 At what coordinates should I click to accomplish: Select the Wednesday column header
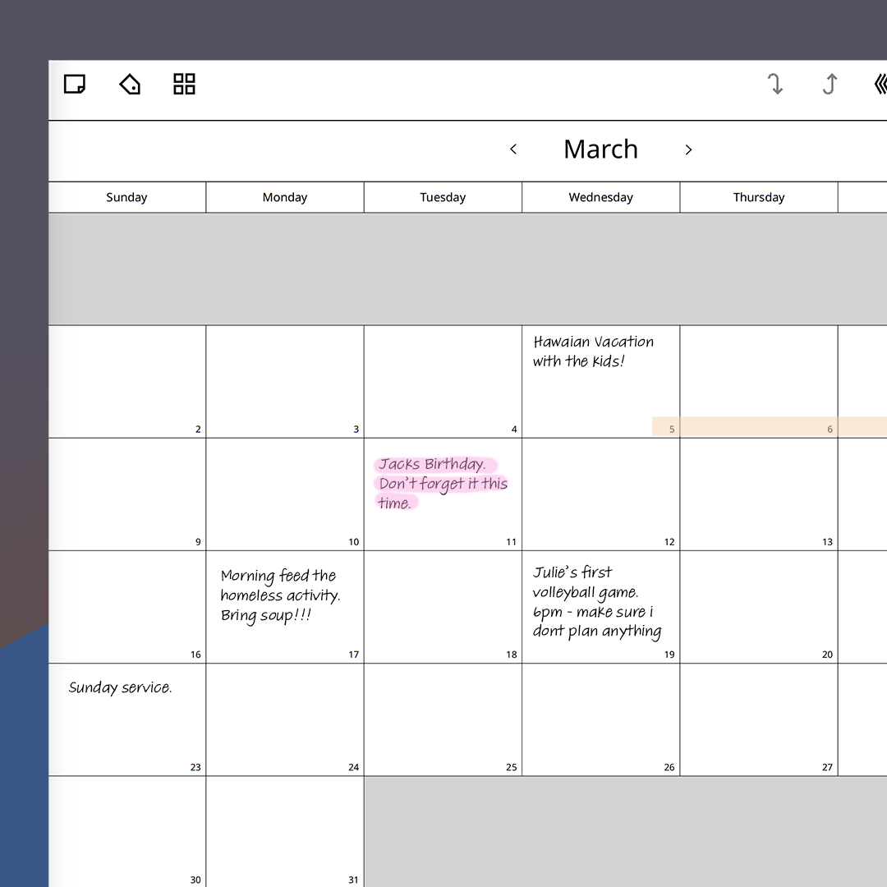(x=600, y=197)
